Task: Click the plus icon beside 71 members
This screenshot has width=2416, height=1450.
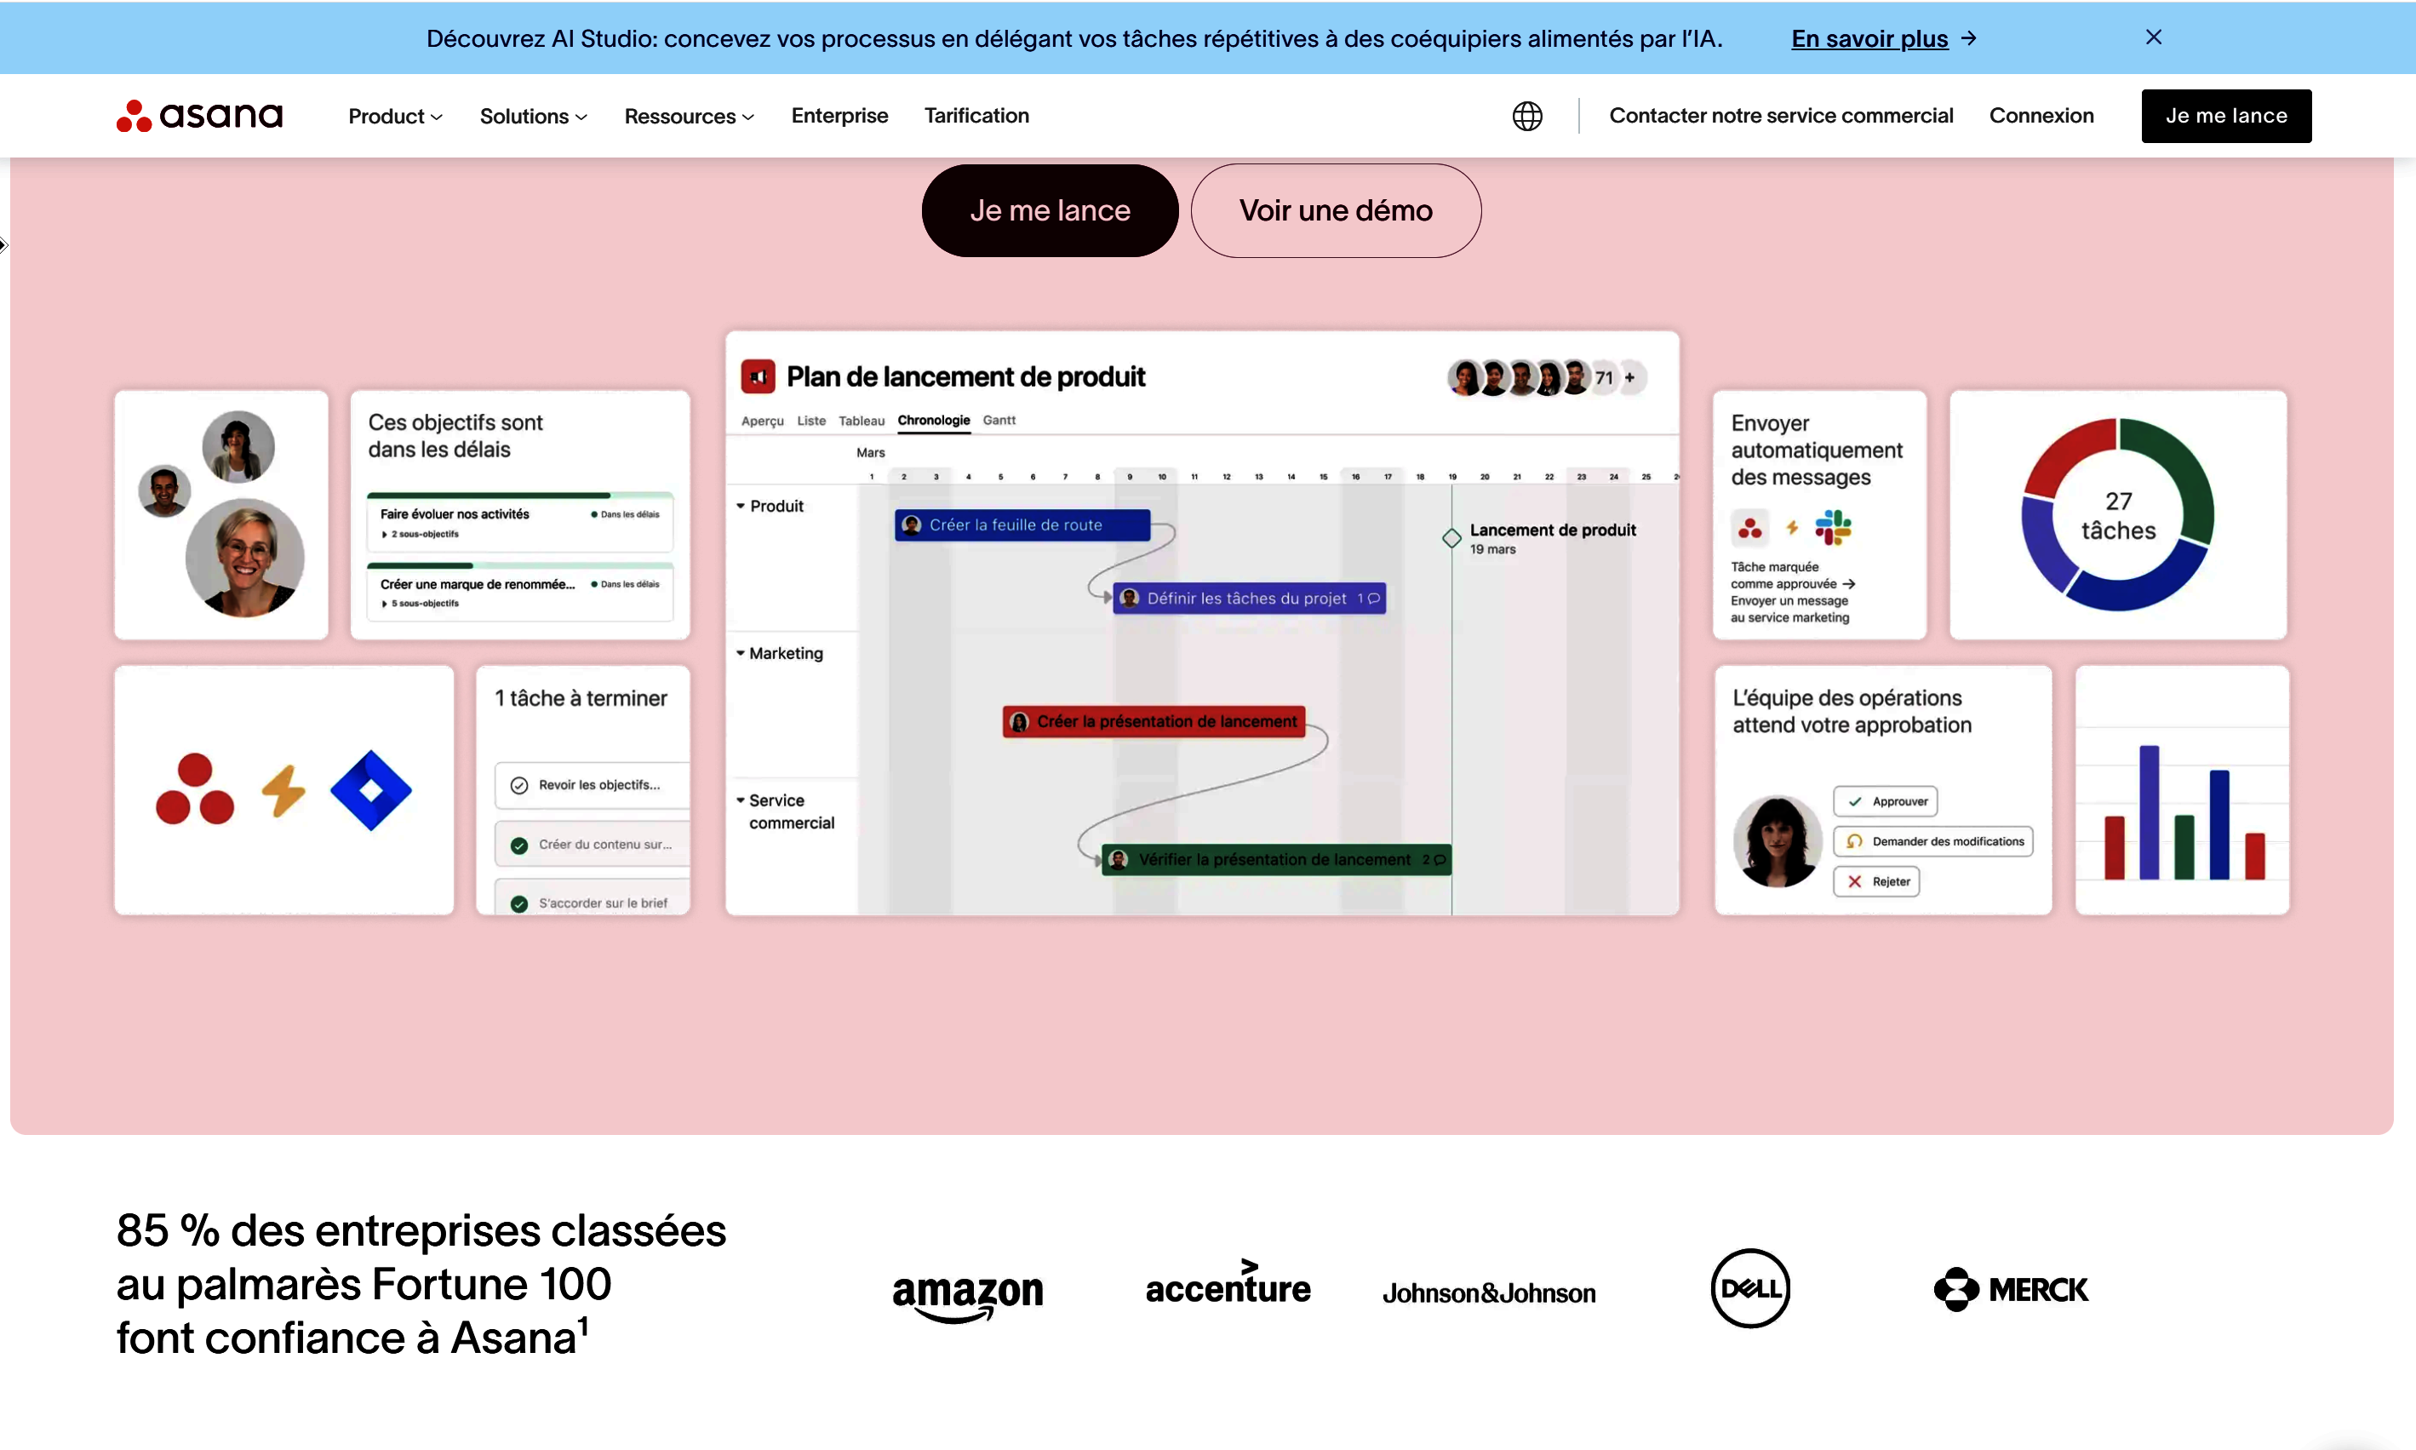Action: pos(1629,378)
